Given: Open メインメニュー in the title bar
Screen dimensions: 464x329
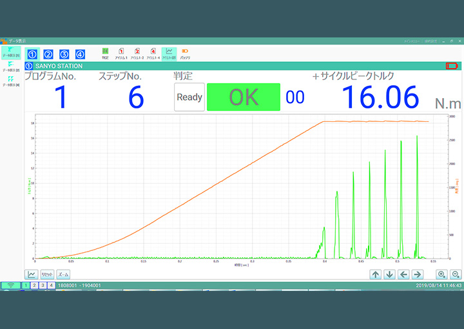Looking at the screenshot, I should point(411,41).
